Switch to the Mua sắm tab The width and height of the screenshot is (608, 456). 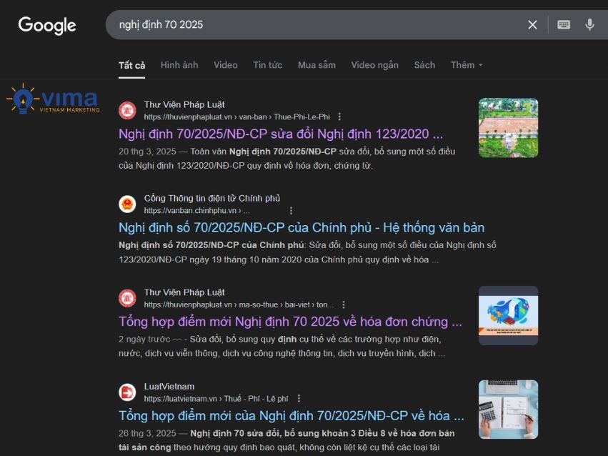click(x=317, y=65)
